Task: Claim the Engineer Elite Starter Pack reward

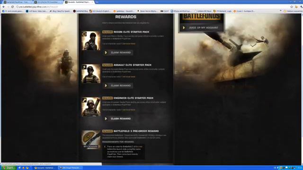Action: coord(118,119)
